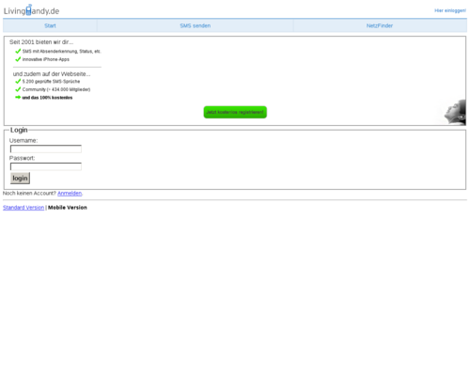This screenshot has width=470, height=376.
Task: Click checkmark next to Community members
Action: click(18, 89)
